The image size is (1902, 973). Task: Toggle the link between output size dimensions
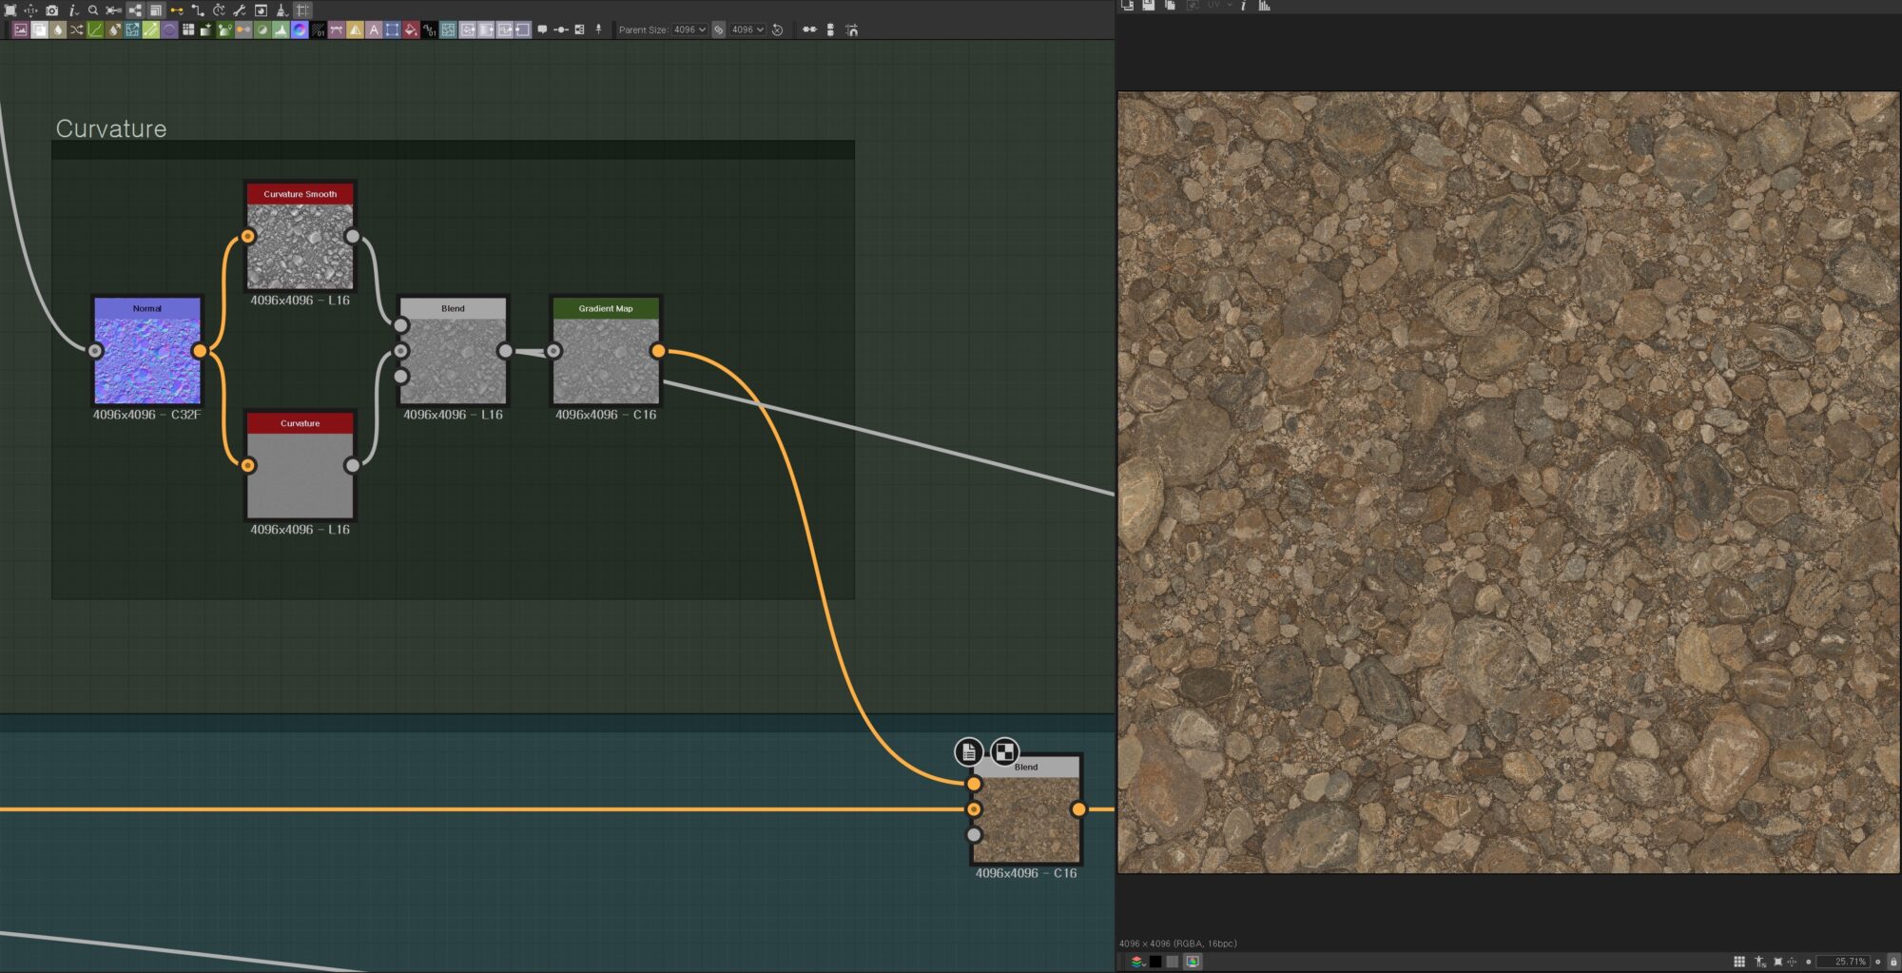[719, 29]
